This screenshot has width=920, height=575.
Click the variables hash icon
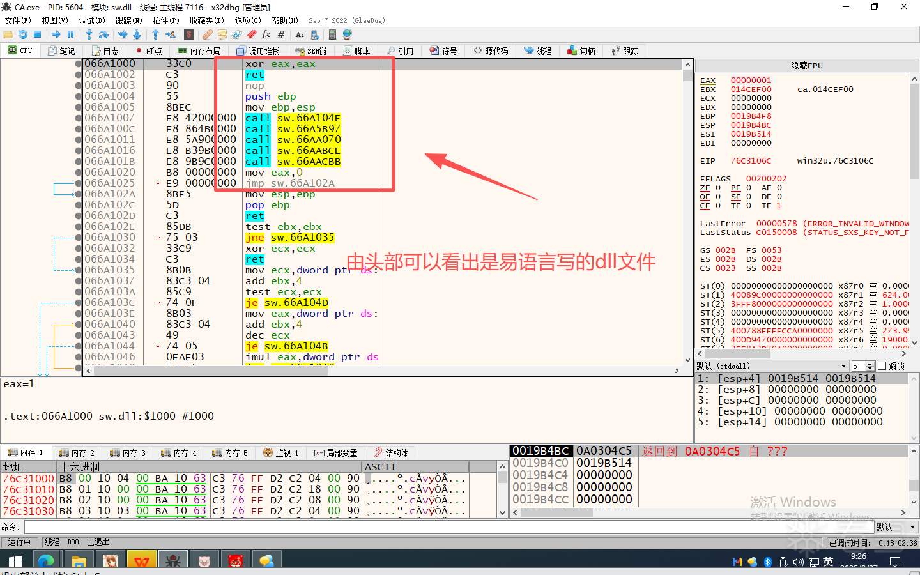point(281,34)
